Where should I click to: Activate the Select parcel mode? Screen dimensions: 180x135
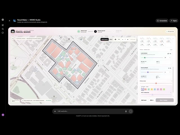(105, 39)
